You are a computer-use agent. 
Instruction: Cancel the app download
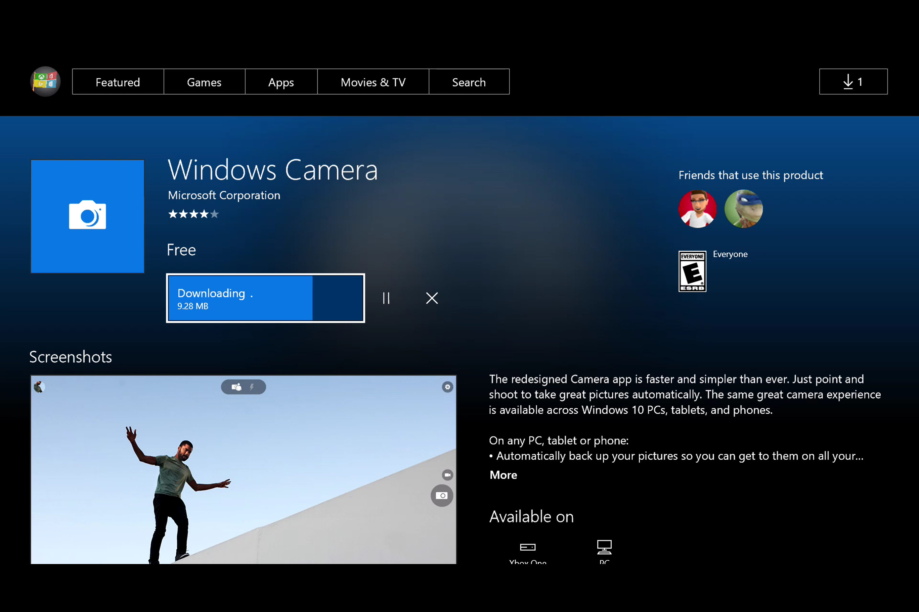(x=431, y=298)
